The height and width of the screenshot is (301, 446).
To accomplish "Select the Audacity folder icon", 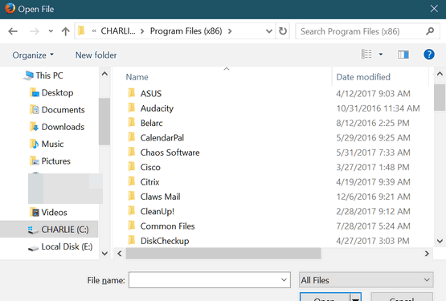I will (x=132, y=108).
